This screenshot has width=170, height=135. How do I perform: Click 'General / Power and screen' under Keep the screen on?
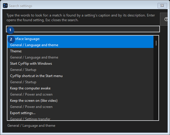pos(31,107)
